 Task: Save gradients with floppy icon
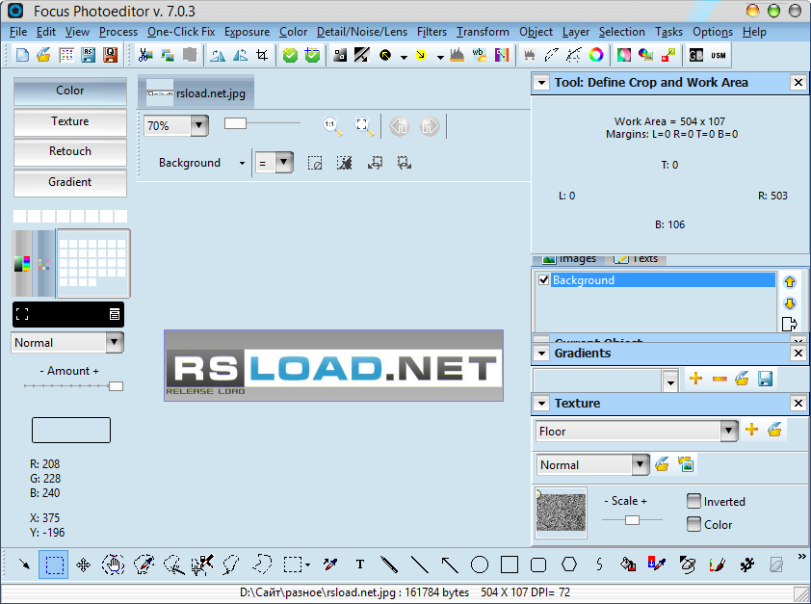tap(765, 379)
